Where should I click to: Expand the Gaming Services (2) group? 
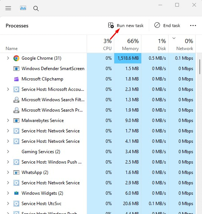tap(8, 151)
